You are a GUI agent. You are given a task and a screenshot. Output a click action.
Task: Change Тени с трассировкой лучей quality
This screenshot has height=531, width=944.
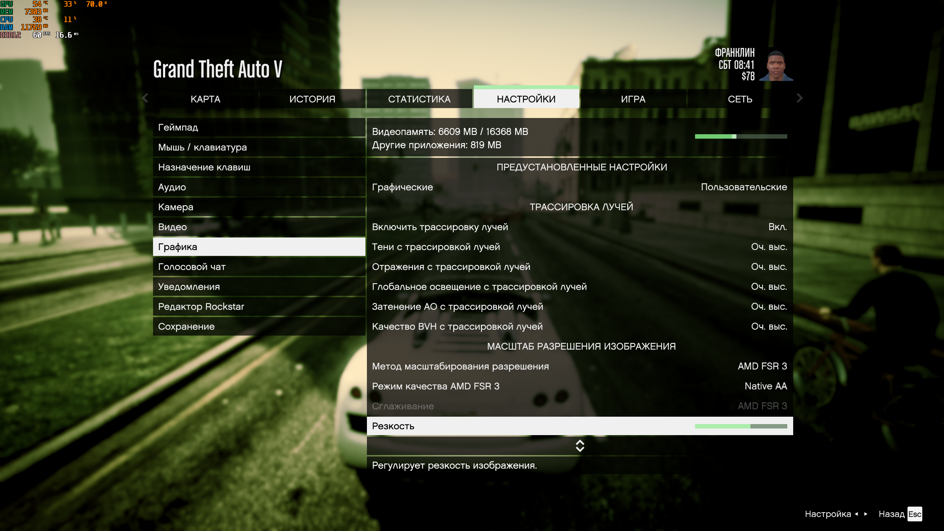coord(580,247)
